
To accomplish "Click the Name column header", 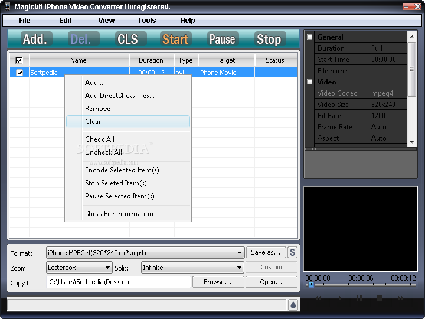I will (80, 60).
